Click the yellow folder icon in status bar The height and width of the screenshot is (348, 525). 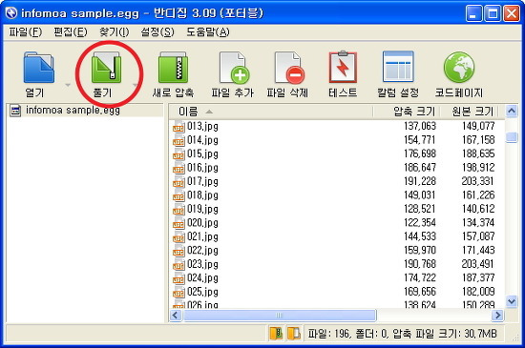294,334
